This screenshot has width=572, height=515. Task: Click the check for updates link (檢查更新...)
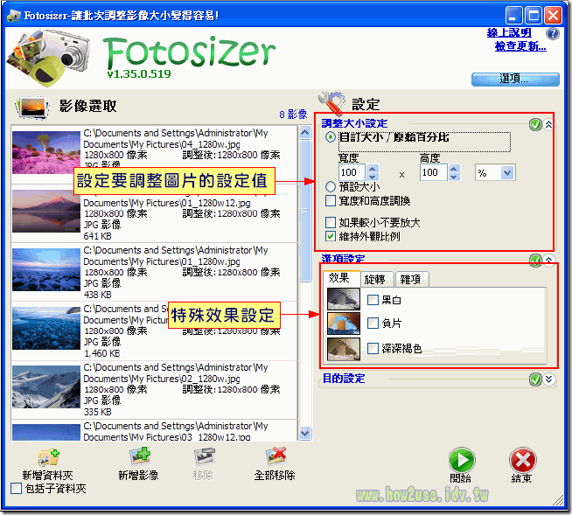pyautogui.click(x=520, y=46)
